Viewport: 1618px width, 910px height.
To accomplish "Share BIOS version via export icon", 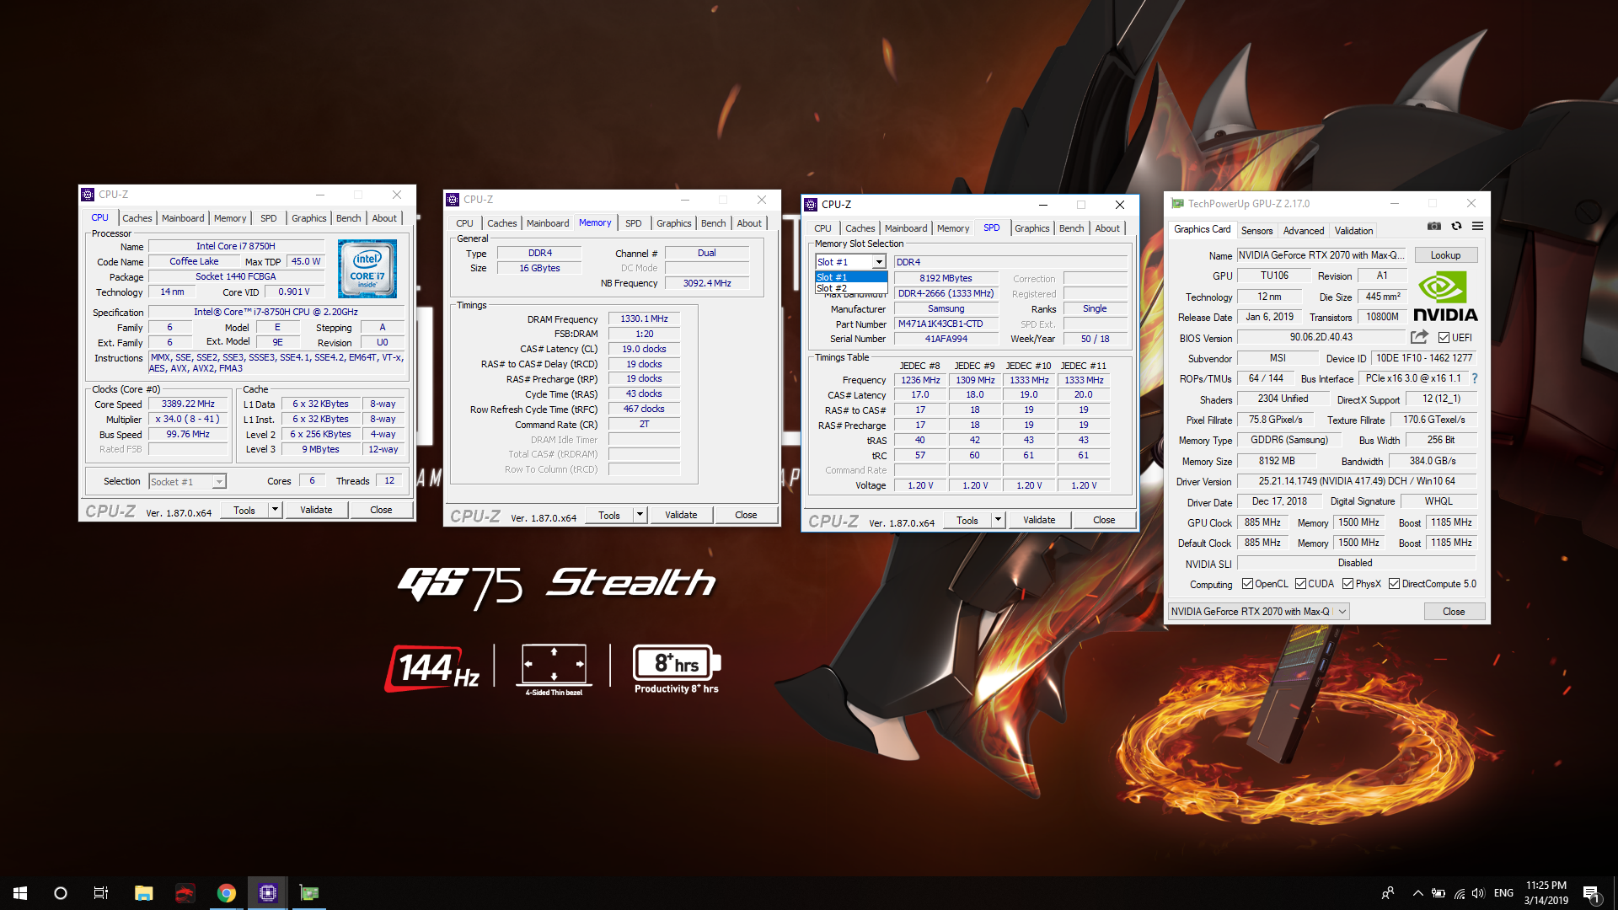I will (1419, 337).
